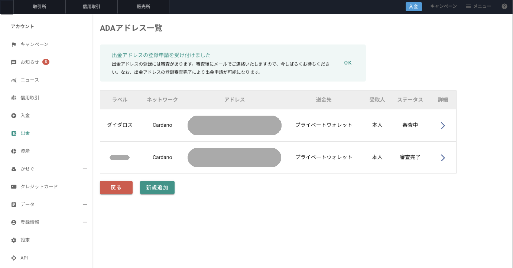The image size is (513, 268).
Task: Click the 資産 pie chart icon
Action: [14, 151]
